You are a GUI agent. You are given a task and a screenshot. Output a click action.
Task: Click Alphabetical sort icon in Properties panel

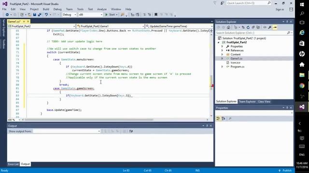[x=224, y=119]
